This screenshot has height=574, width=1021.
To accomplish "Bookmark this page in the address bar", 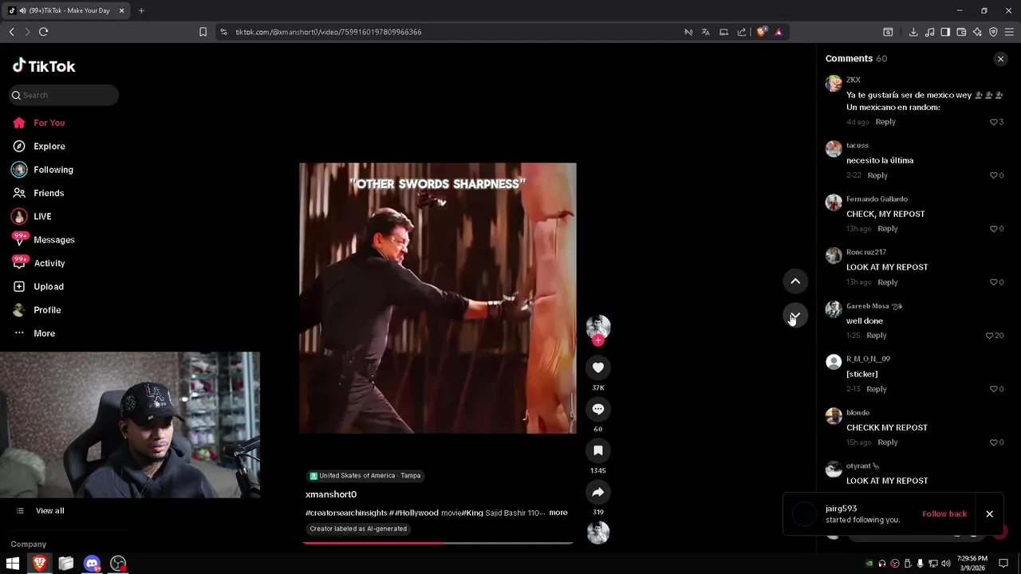I will tap(203, 32).
